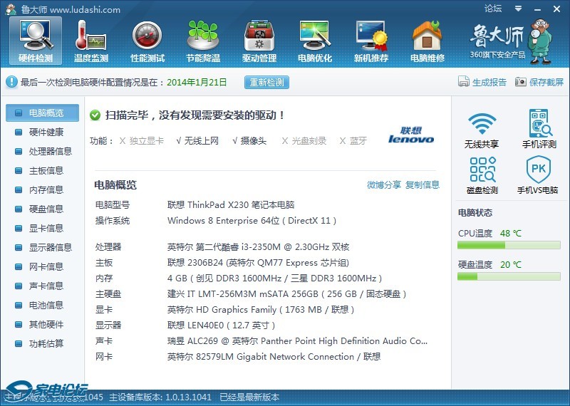The width and height of the screenshot is (570, 406).
Task: Open 驱动管理 driver management
Action: pyautogui.click(x=259, y=41)
